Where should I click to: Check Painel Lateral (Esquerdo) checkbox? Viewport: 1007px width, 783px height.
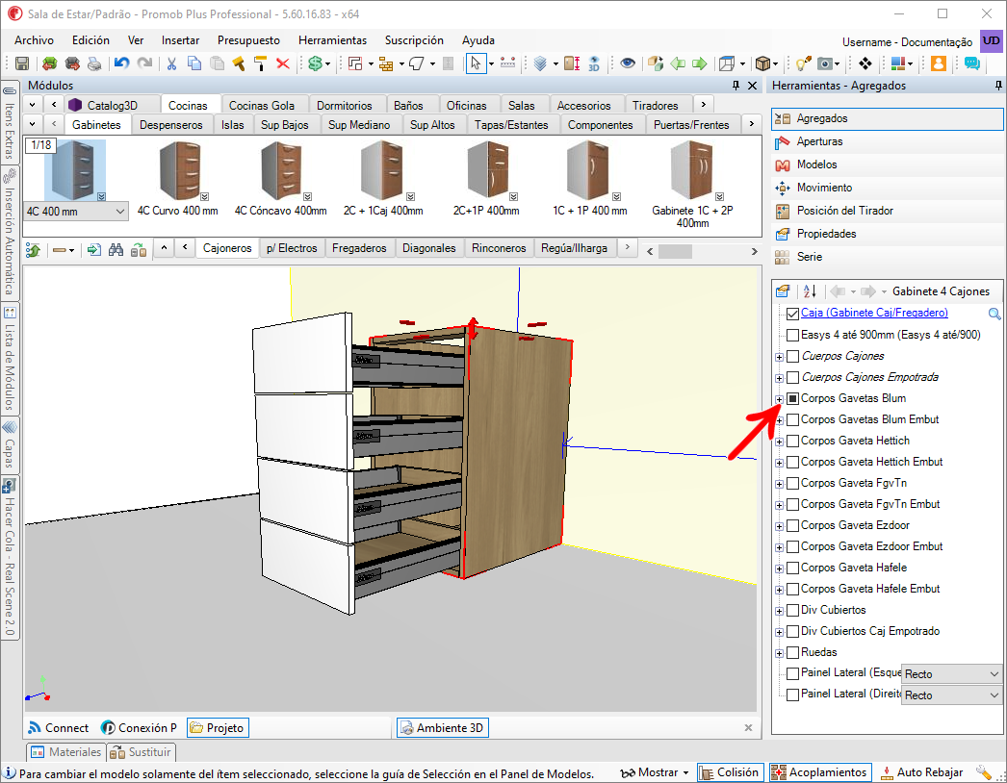point(792,673)
